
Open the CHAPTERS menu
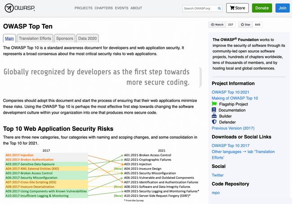click(103, 8)
